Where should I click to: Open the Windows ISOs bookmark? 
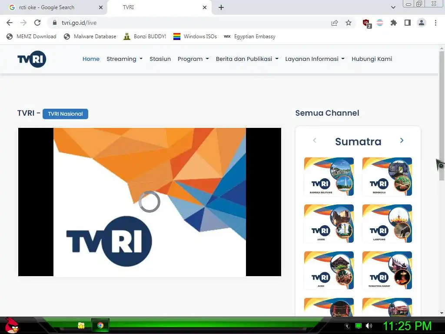(x=195, y=37)
